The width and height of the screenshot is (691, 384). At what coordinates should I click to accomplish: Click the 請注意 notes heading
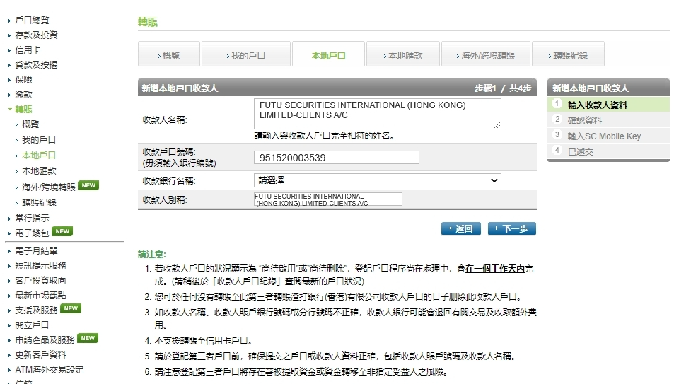pyautogui.click(x=151, y=255)
